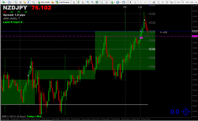
Task: Switch to the M5 timeframe
Action: tap(183, 2)
